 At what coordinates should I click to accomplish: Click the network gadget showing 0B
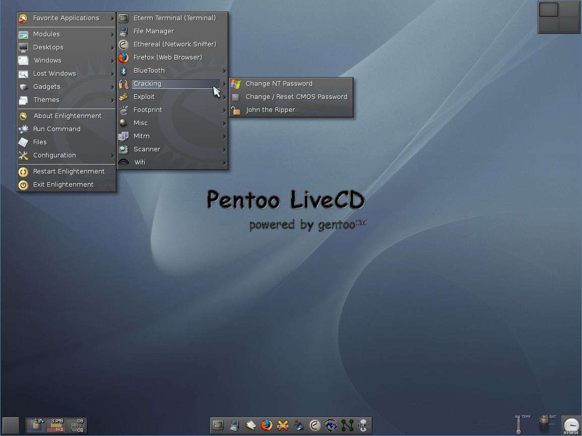(76, 425)
